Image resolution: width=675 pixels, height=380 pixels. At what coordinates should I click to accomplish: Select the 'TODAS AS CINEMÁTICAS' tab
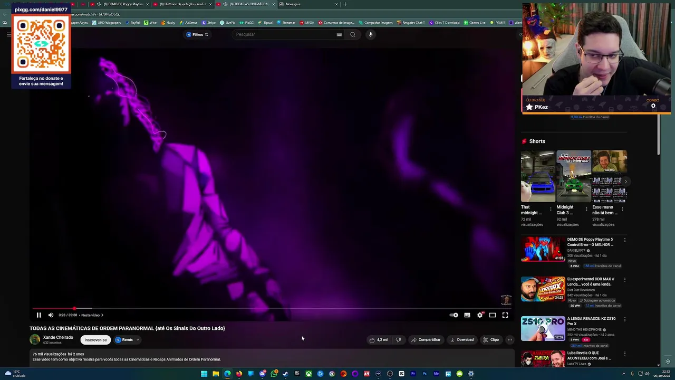246,4
